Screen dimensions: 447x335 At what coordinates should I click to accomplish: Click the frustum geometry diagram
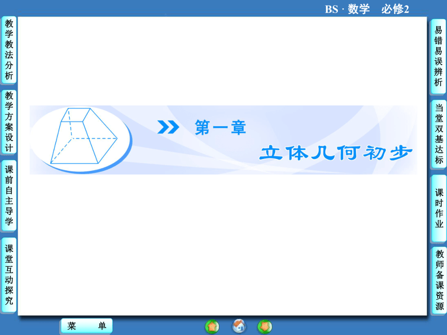click(84, 136)
